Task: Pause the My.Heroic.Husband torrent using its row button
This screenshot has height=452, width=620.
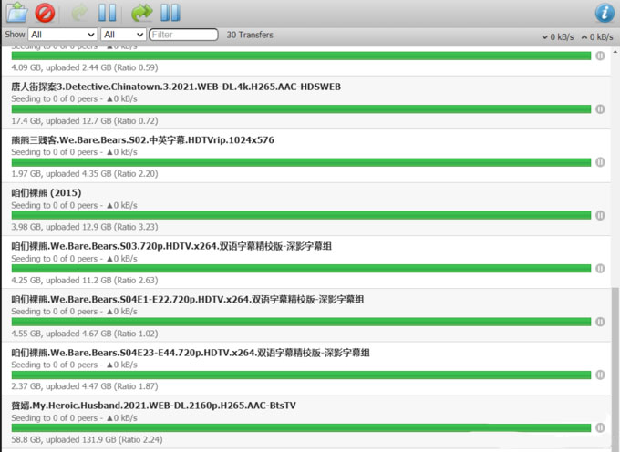Action: (600, 427)
